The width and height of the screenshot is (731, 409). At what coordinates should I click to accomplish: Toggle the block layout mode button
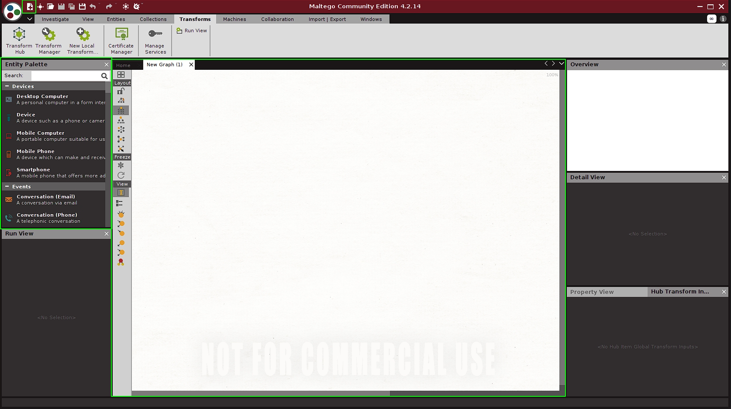point(121,110)
